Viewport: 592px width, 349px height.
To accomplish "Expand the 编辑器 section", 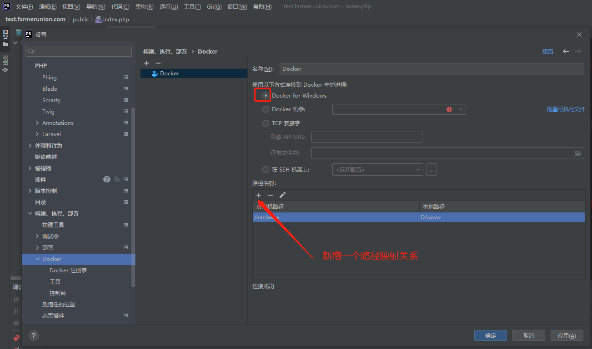I will pyautogui.click(x=30, y=168).
